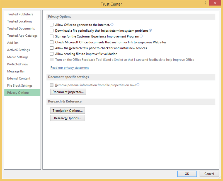This screenshot has width=223, height=181.
Task: Select Macro Settings
Action: pos(22,57)
